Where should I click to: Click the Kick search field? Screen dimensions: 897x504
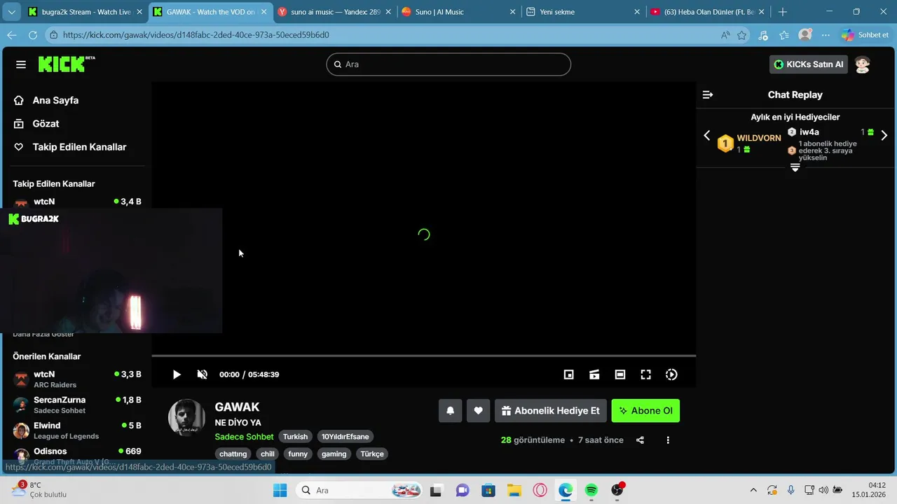(448, 64)
